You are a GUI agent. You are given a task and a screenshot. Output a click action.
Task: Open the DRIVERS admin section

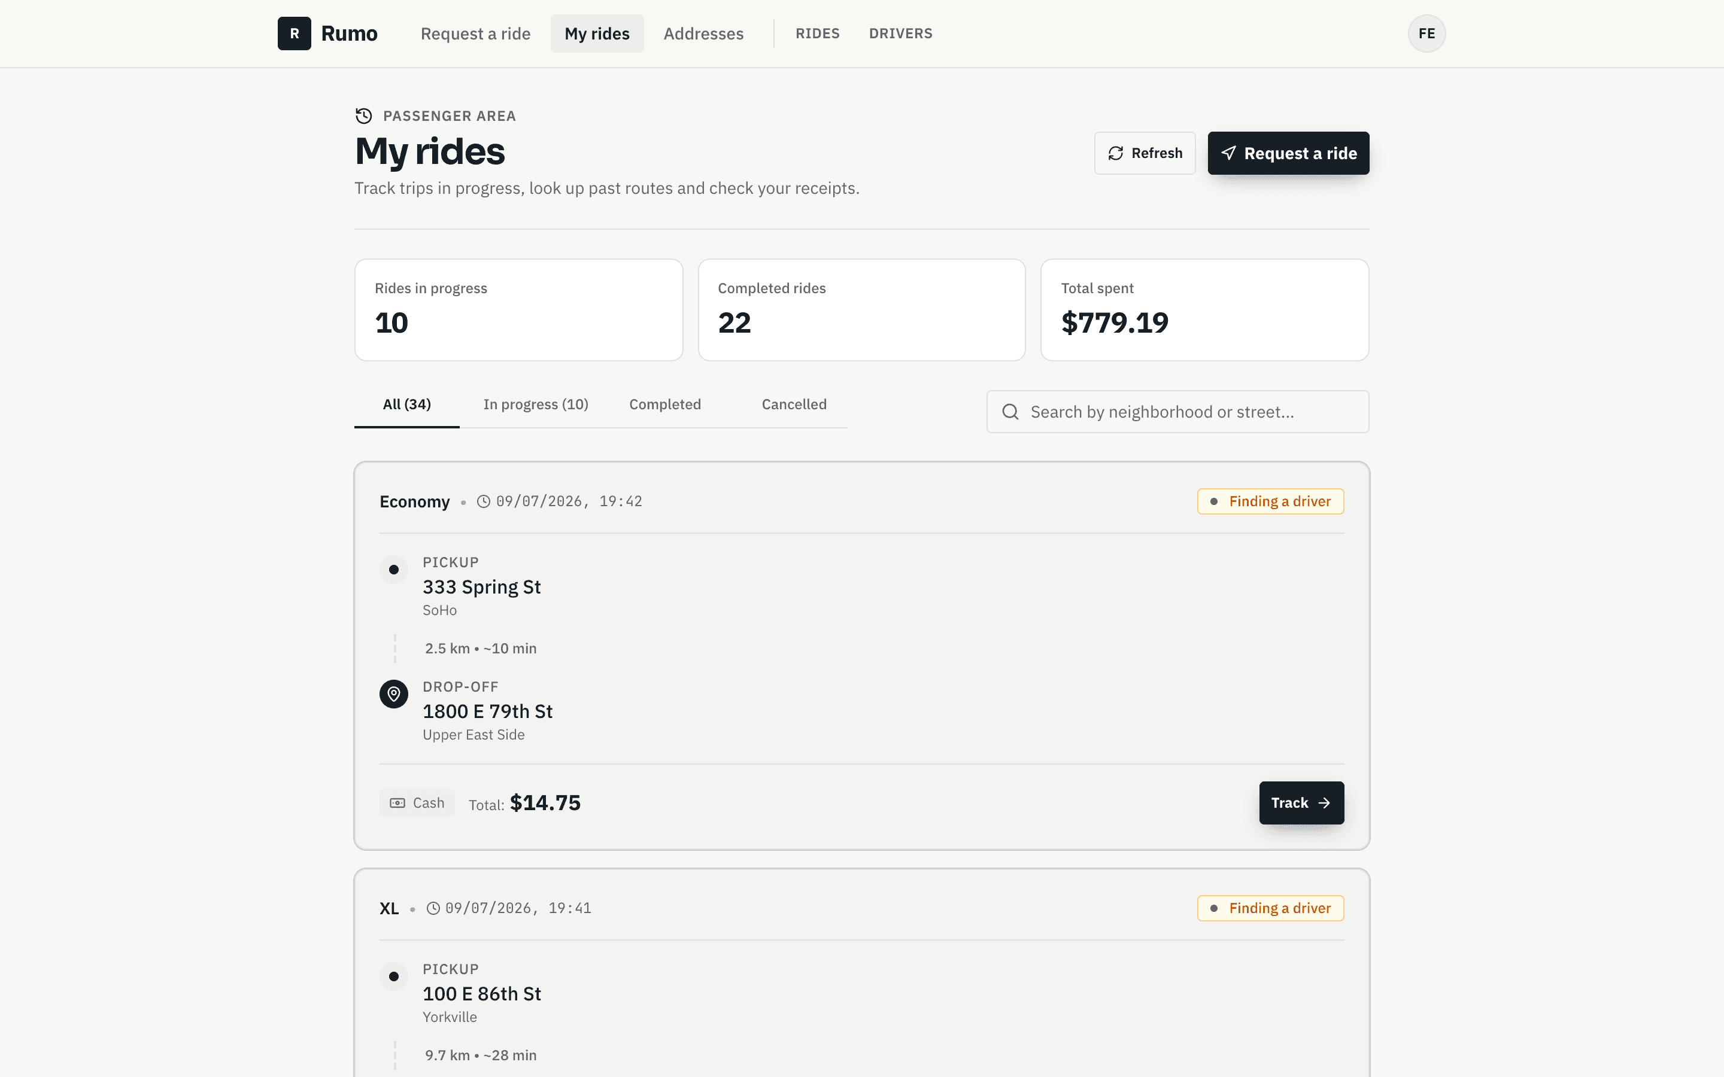click(x=900, y=34)
